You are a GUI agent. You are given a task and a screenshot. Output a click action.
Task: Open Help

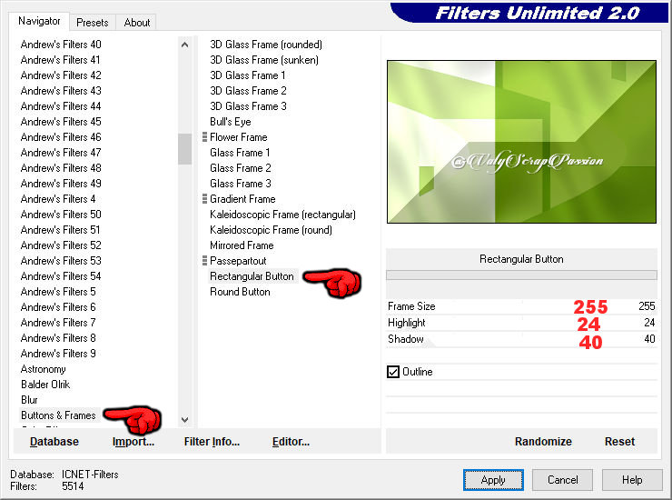tap(632, 480)
